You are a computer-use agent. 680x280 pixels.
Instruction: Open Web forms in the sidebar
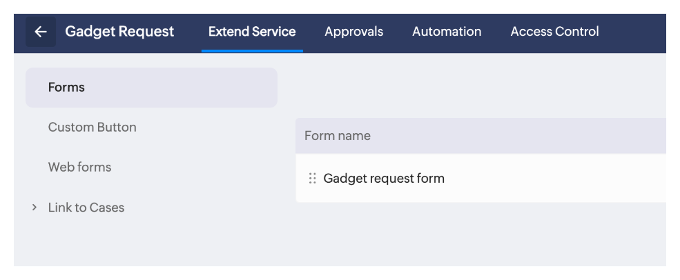tap(79, 168)
